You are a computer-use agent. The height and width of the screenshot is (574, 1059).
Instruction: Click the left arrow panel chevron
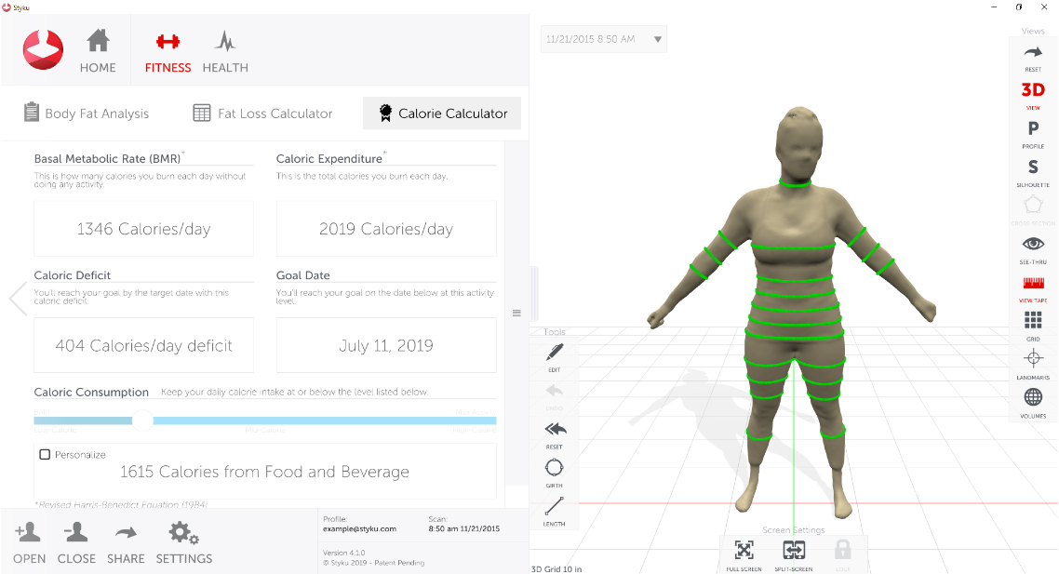[18, 299]
